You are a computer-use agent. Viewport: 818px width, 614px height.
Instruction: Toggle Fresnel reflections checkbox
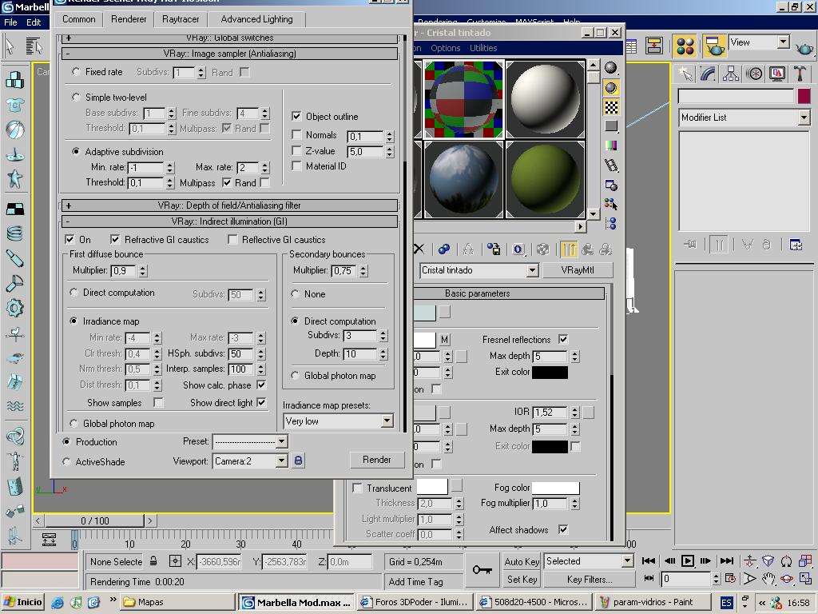click(563, 339)
